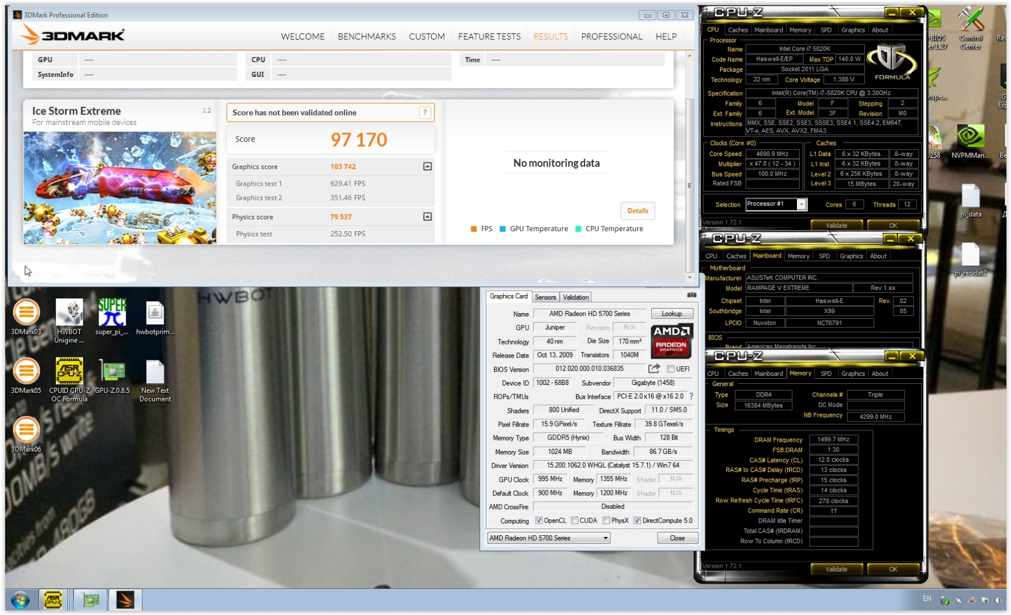Screen dimensions: 1011x615
Task: Open the FEATURE TESTS tab in 3DMark
Action: [489, 36]
